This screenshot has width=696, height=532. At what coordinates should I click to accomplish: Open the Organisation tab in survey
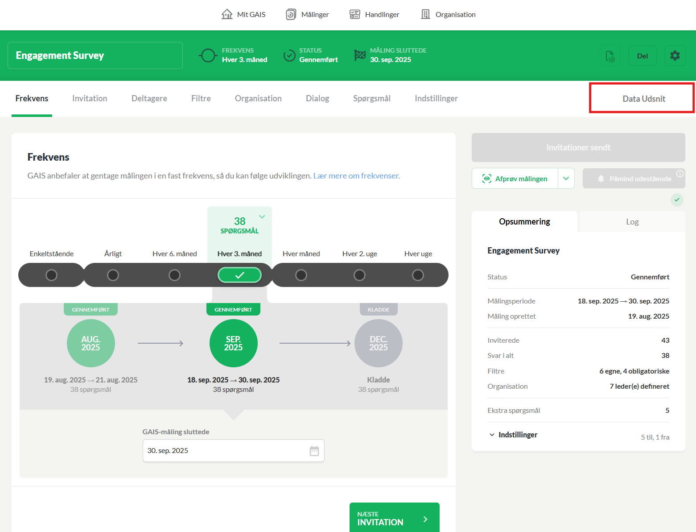pyautogui.click(x=258, y=99)
